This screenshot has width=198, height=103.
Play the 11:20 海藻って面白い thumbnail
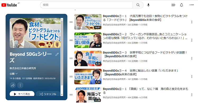click(x=88, y=95)
